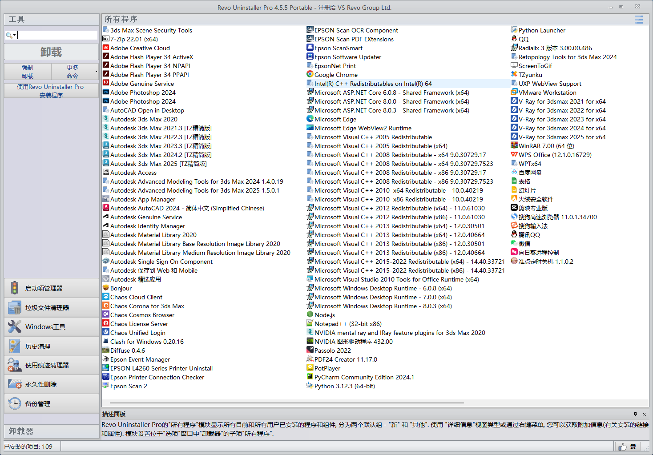653x455 pixels.
Task: Click the Node.js icon
Action: 310,314
